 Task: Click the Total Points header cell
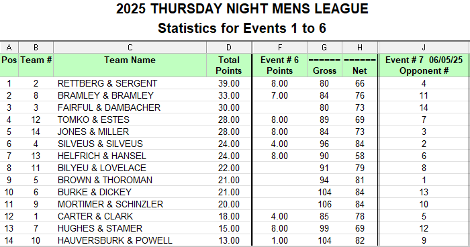[229, 65]
